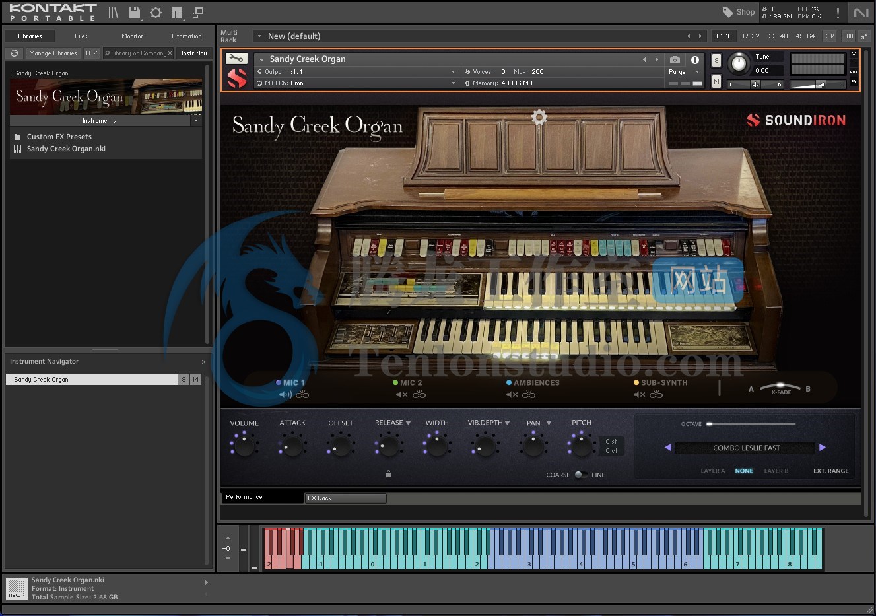Viewport: 876px width, 616px height.
Task: Expand the VIB.DEPTH dropdown menu
Action: pos(507,423)
